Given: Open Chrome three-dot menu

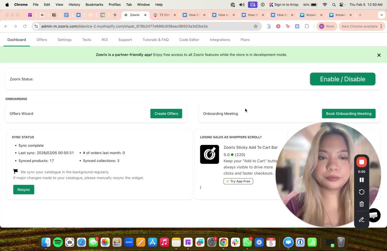Looking at the screenshot, I should click(x=381, y=26).
